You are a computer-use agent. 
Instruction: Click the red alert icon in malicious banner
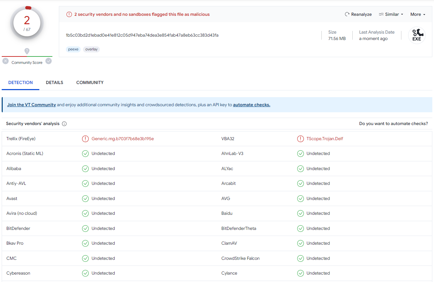click(x=69, y=14)
